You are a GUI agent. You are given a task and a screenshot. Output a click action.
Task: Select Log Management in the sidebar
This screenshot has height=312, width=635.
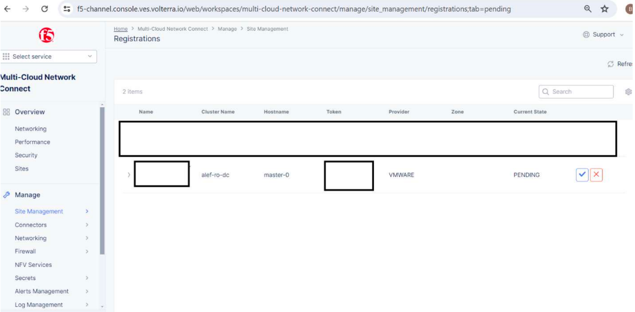coord(39,304)
